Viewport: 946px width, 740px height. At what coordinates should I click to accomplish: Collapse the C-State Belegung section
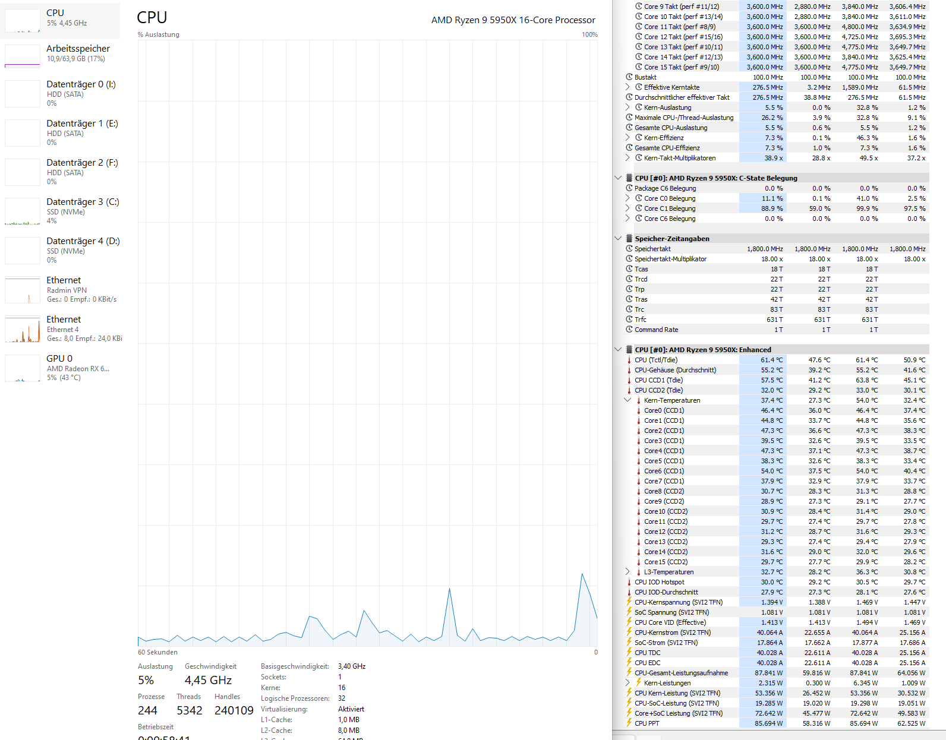pyautogui.click(x=618, y=178)
